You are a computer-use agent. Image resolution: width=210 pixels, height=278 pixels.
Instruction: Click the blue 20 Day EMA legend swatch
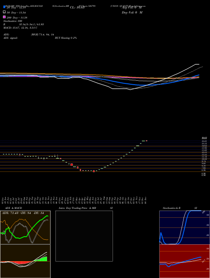tap(4, 7)
